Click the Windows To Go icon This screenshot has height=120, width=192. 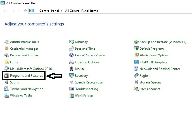pyautogui.click(x=7, y=95)
